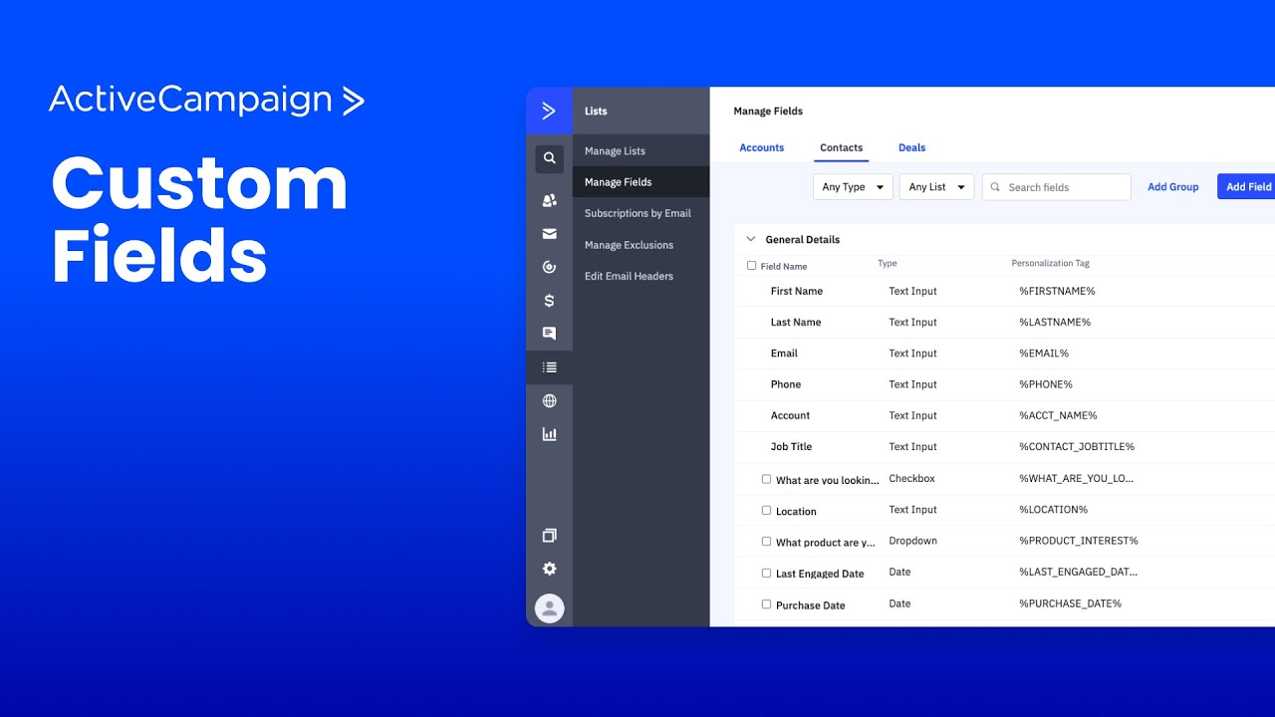Check the Last Engaged Date row checkbox
Viewport: 1275px width, 717px height.
pos(766,573)
